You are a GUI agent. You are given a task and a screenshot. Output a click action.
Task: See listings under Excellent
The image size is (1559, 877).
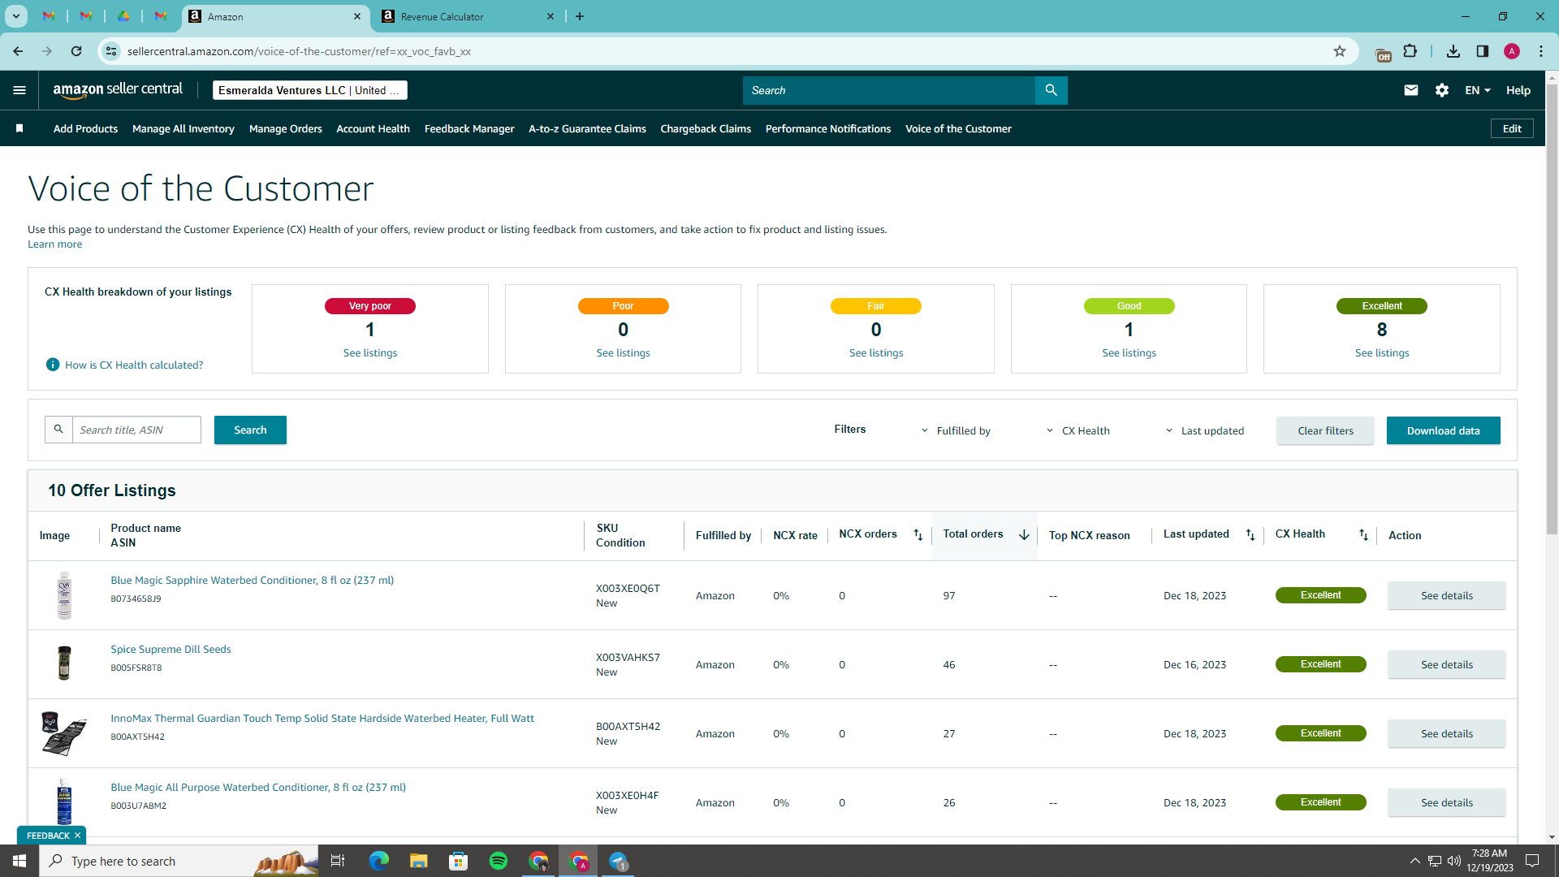tap(1382, 352)
